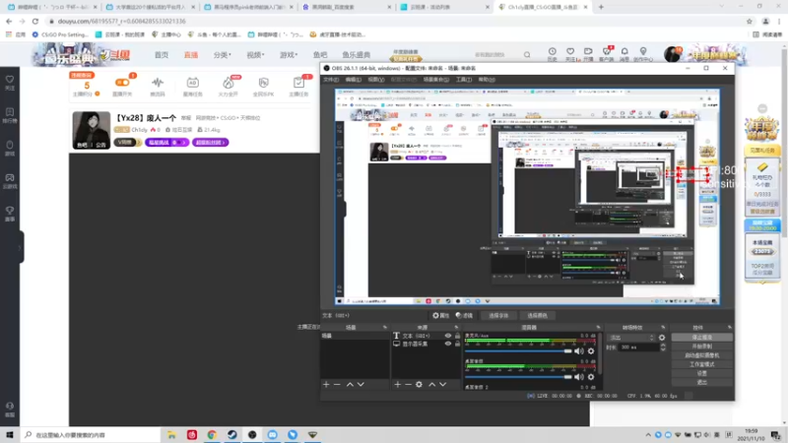Viewport: 788px width, 443px height.
Task: Open the 主播任务 clipboard icon
Action: [x=298, y=86]
